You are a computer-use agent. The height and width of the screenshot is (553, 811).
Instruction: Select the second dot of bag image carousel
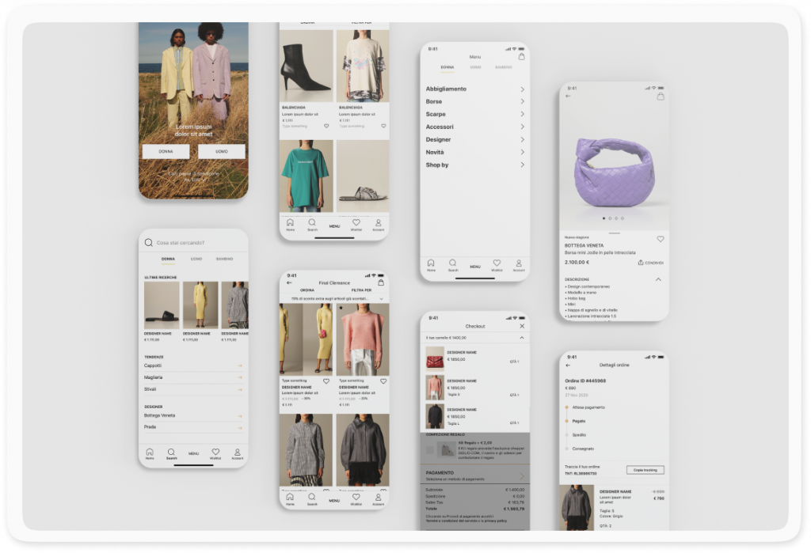610,218
